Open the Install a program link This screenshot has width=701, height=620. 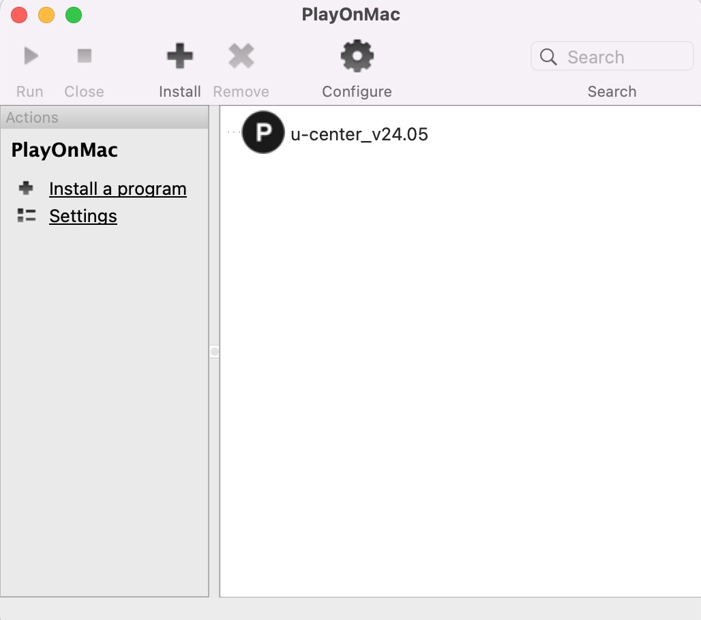coord(118,189)
